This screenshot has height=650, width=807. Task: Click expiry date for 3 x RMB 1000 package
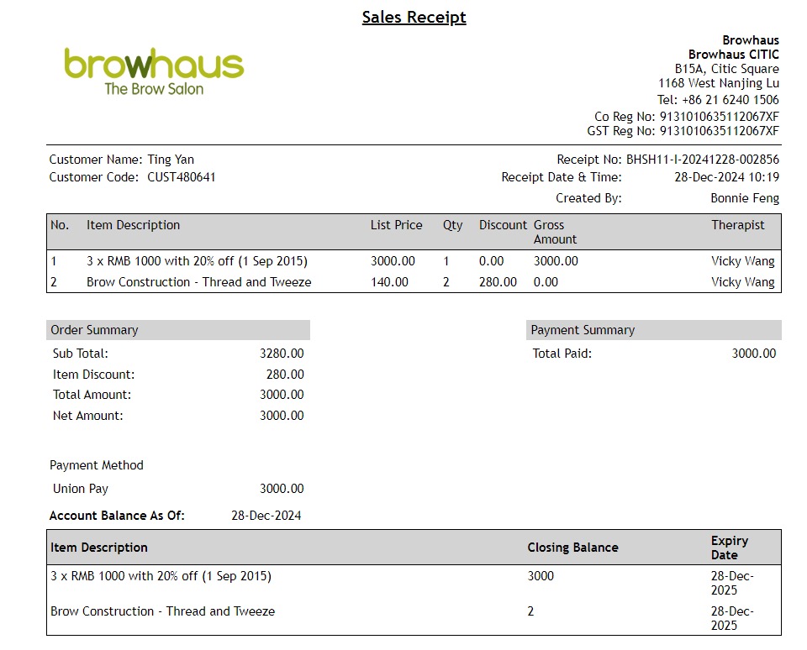coord(732,583)
